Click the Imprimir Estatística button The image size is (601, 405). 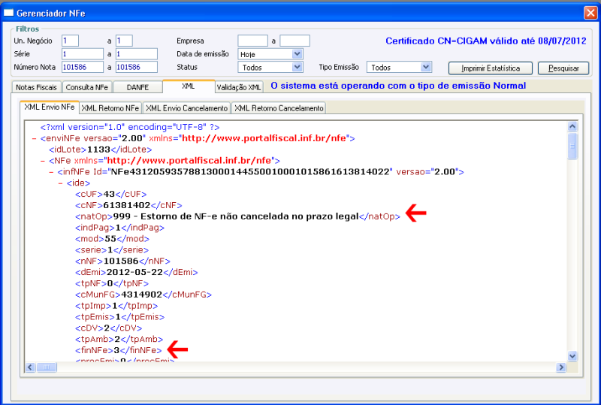point(491,68)
